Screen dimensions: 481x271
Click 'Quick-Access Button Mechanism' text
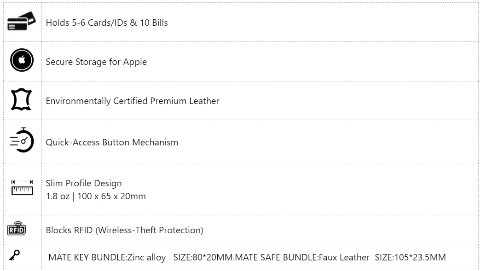(112, 143)
